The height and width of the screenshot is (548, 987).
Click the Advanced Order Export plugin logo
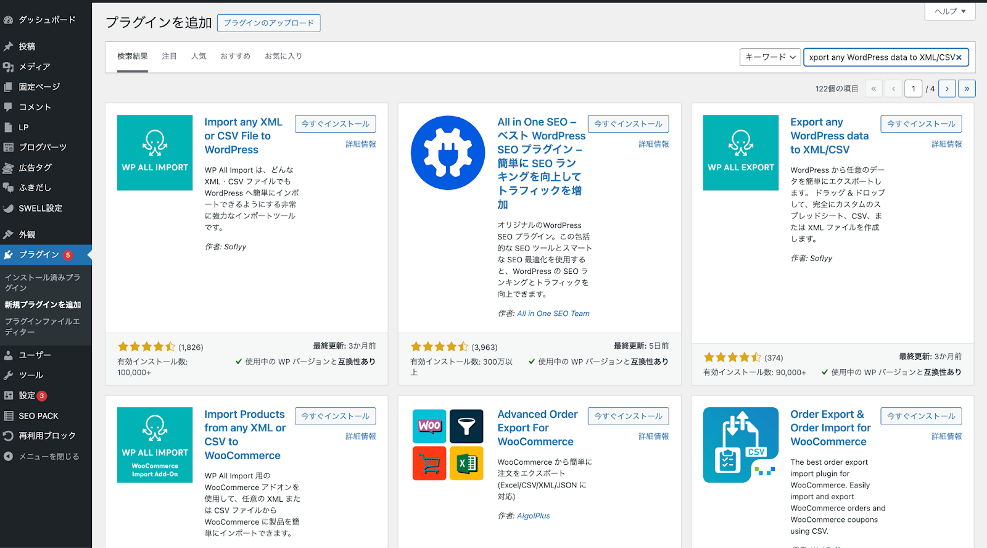tap(448, 445)
